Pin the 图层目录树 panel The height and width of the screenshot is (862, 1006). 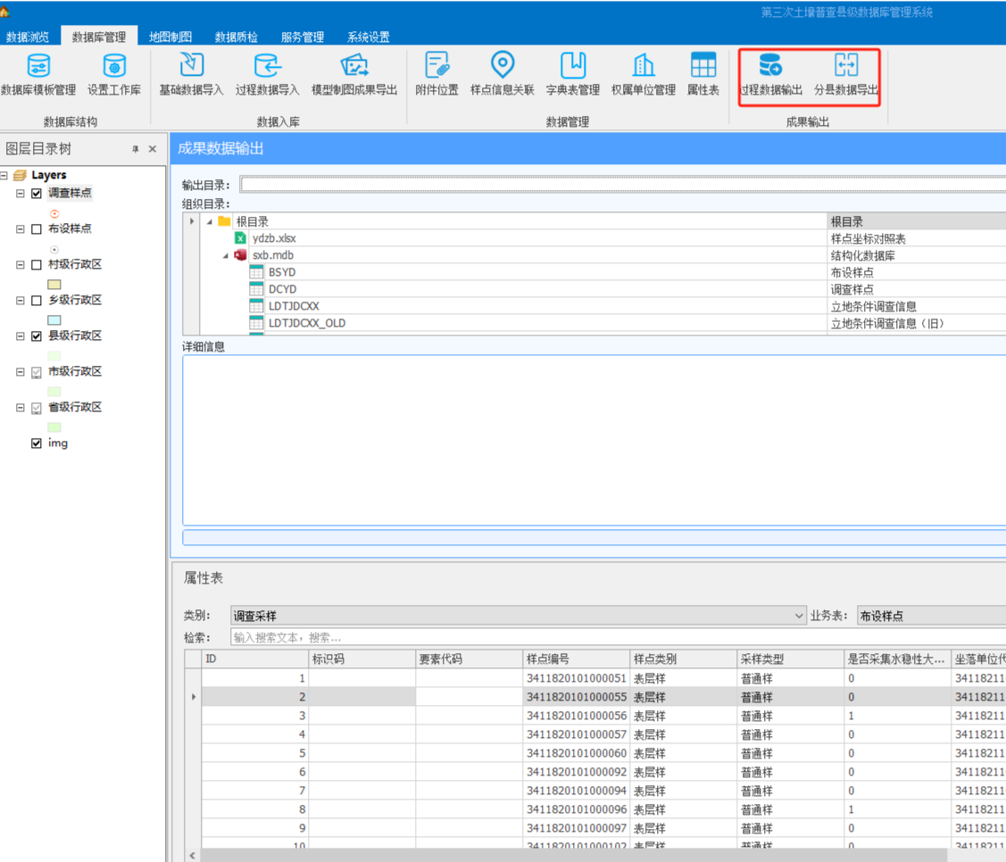click(136, 149)
